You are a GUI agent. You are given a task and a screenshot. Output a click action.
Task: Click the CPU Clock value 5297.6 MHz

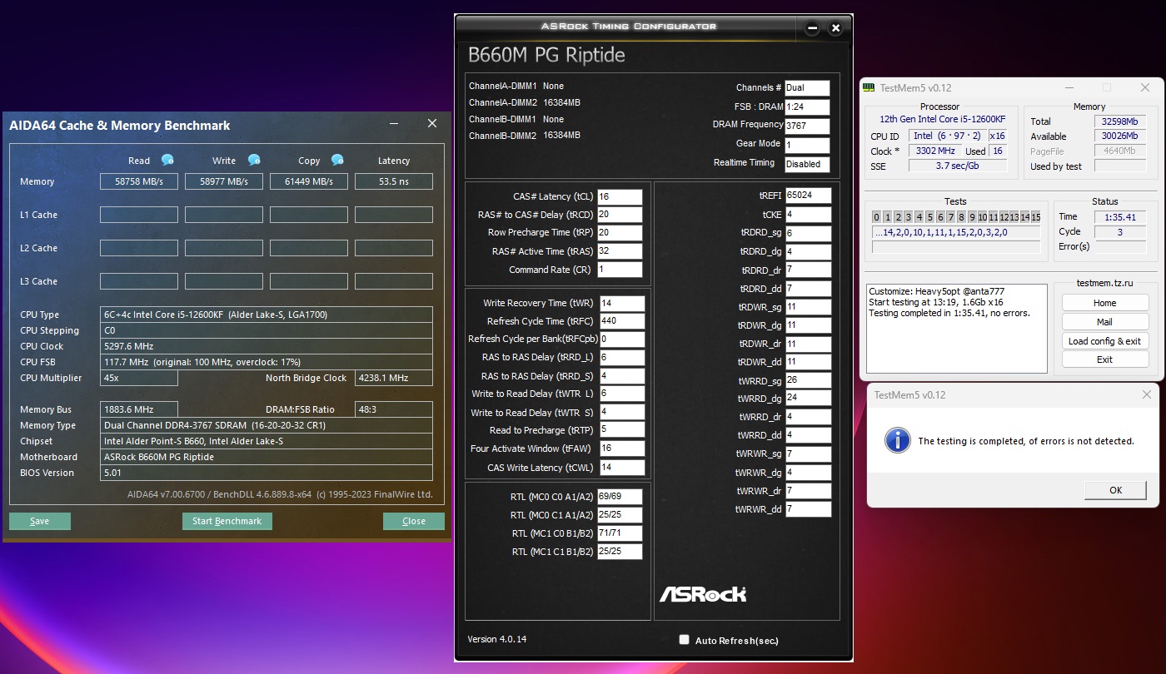pos(267,346)
